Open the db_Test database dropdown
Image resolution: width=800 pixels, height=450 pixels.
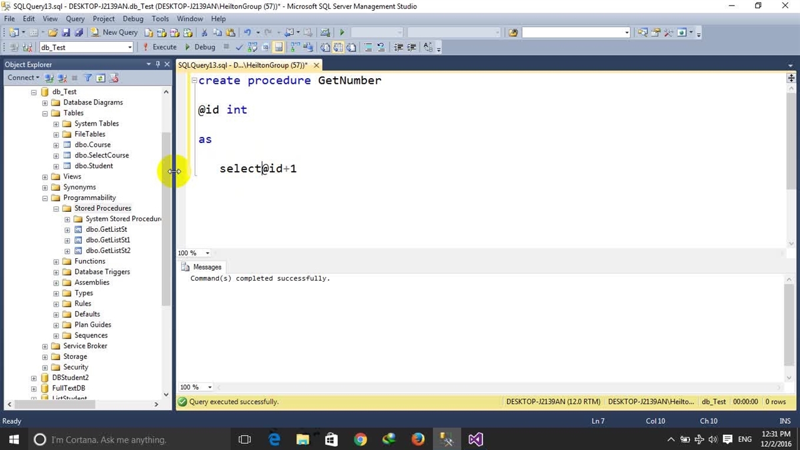coord(129,47)
